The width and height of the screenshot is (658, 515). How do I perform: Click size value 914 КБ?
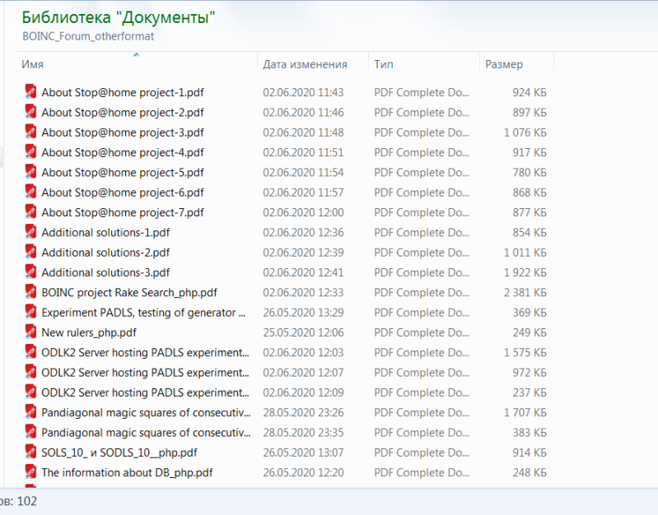(530, 452)
